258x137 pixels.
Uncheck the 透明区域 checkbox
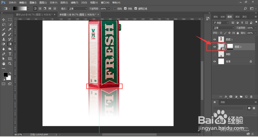coord(136,8)
